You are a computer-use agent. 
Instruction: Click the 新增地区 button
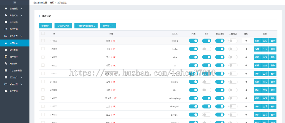[x=46, y=26]
